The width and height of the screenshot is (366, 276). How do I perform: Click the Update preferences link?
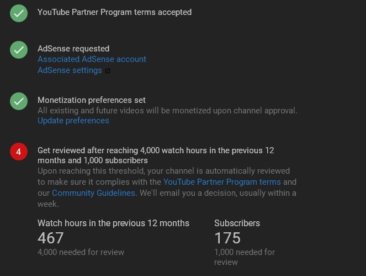pos(73,121)
